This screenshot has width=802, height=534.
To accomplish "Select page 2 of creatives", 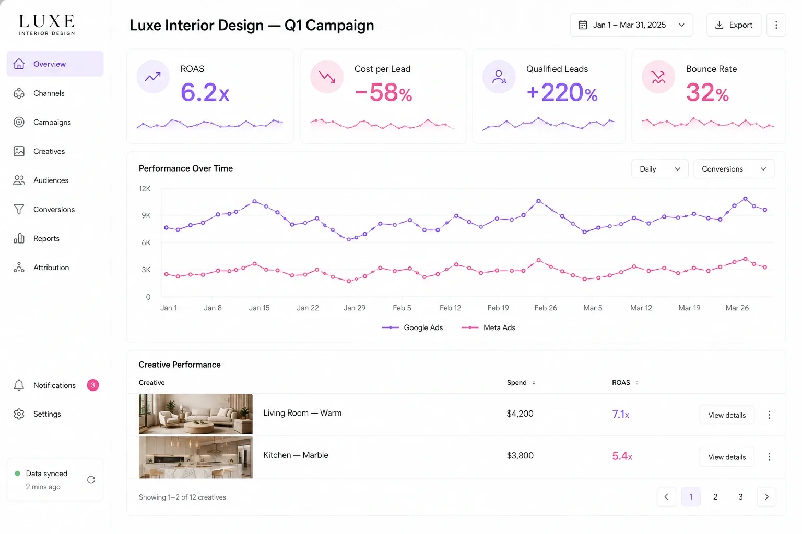I will click(715, 496).
